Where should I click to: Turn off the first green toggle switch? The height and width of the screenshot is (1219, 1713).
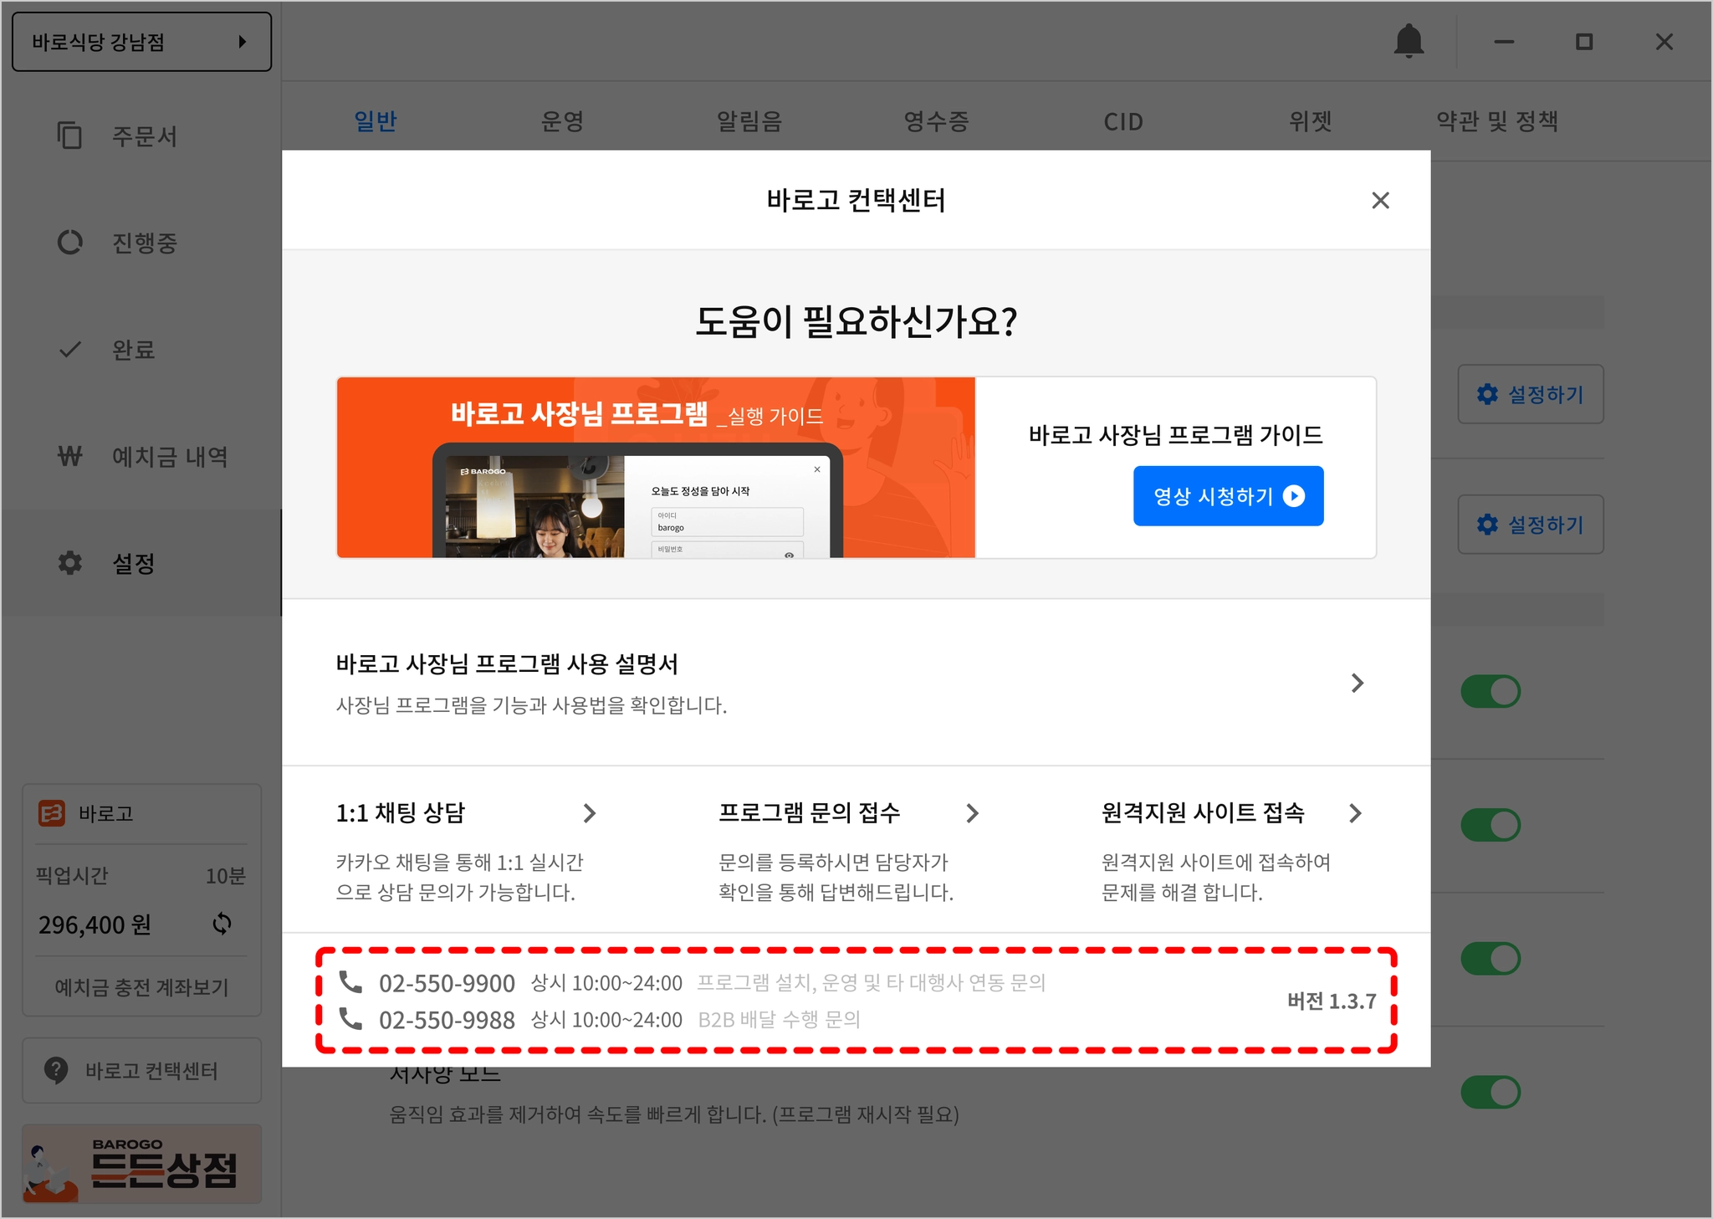pos(1490,692)
